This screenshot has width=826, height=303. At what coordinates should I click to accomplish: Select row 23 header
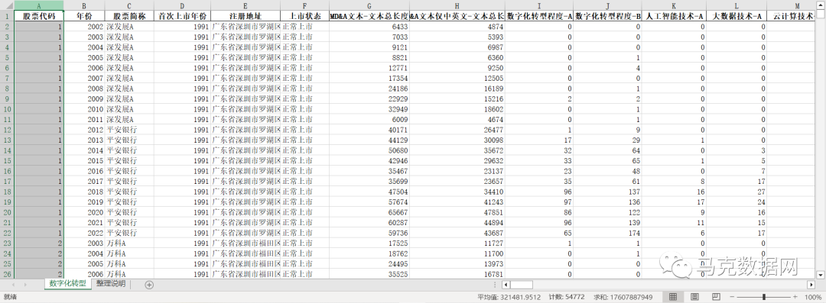[7, 243]
